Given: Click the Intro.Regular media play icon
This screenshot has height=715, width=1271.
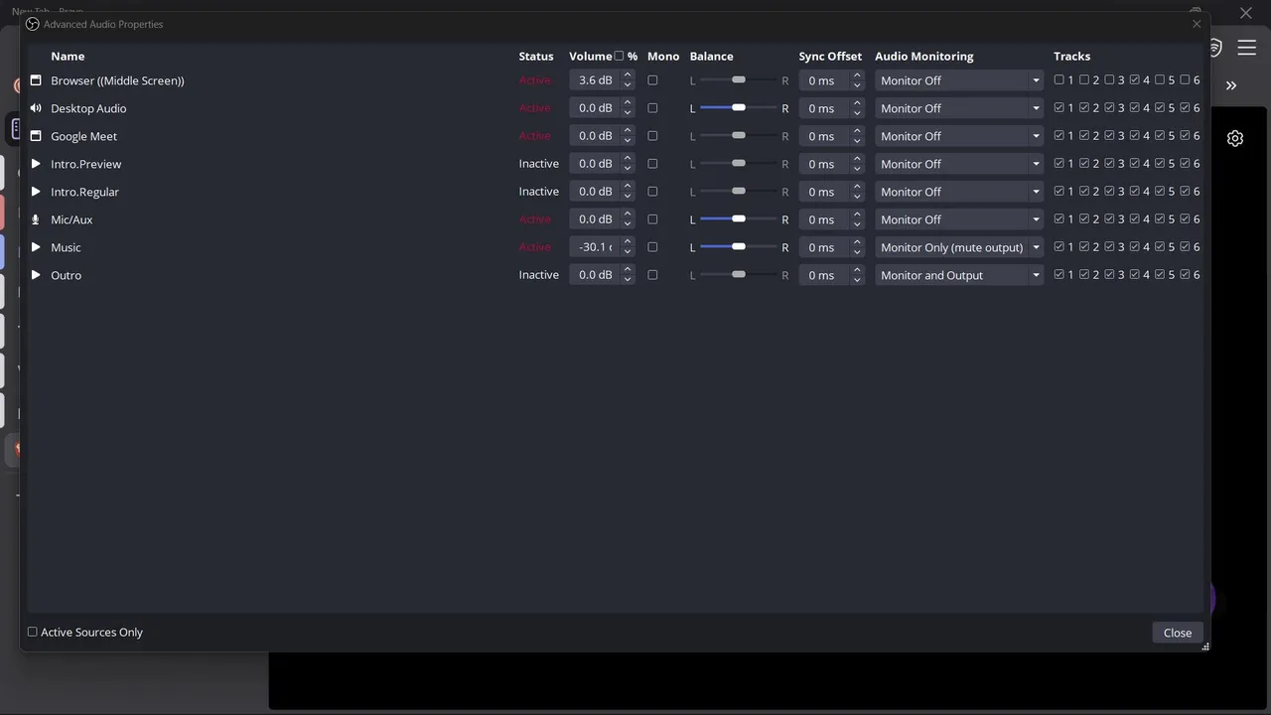Looking at the screenshot, I should click(36, 192).
